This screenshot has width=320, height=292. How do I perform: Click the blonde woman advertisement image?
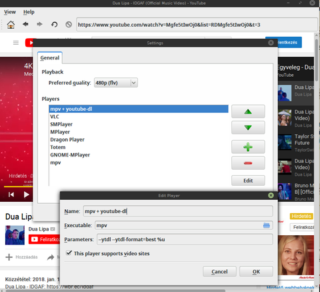(296, 255)
